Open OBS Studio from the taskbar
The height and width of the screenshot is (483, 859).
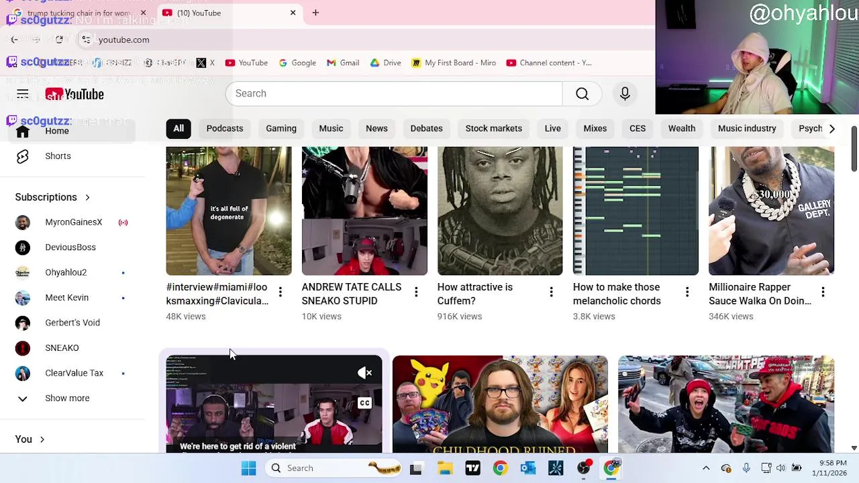(x=584, y=468)
